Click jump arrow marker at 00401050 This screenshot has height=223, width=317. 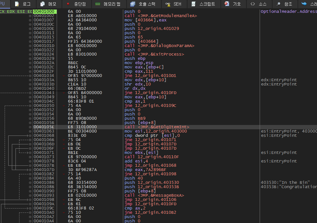64,106
